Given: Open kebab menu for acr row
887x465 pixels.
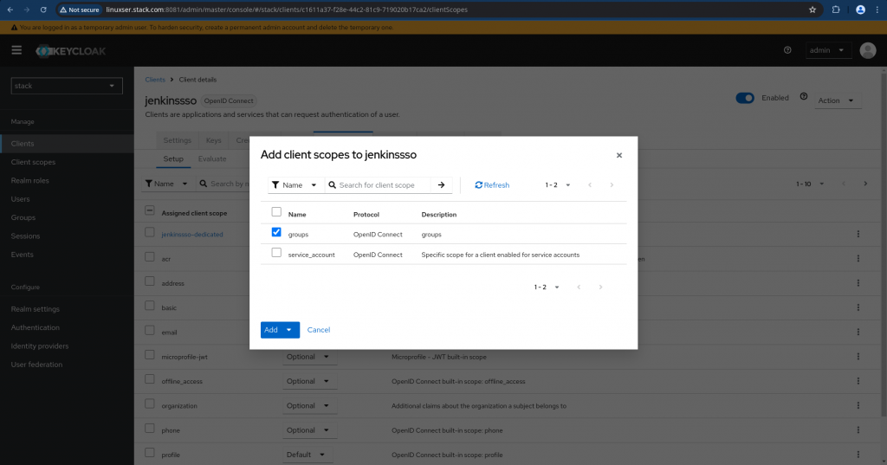Looking at the screenshot, I should tap(858, 259).
